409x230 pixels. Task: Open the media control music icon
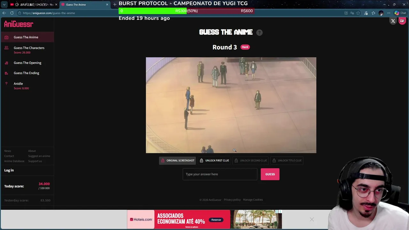[366, 13]
